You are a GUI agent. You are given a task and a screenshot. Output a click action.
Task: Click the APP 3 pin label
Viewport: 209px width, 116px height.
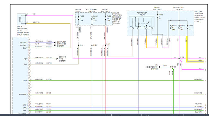click(25, 111)
